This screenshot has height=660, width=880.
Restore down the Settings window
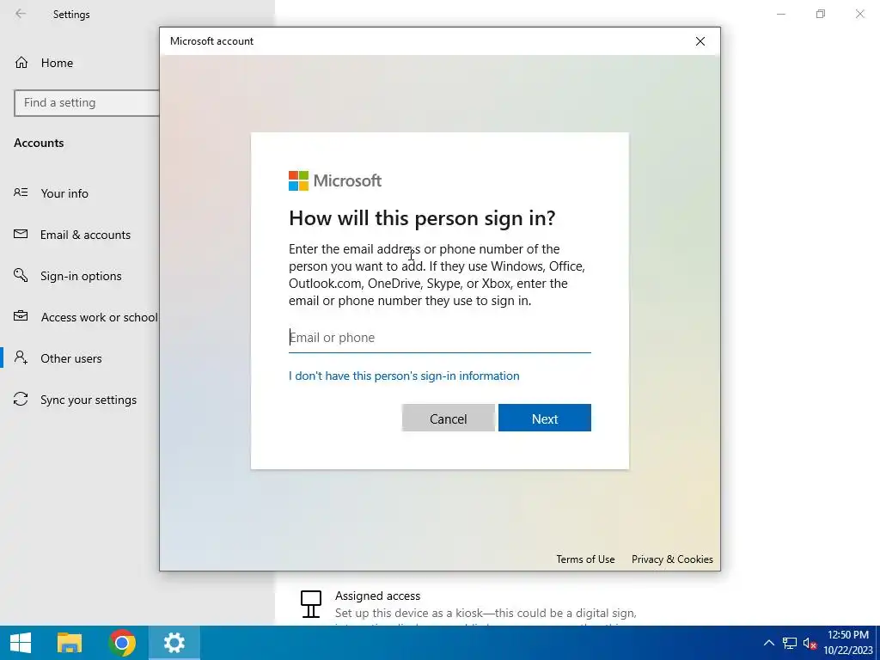point(821,14)
